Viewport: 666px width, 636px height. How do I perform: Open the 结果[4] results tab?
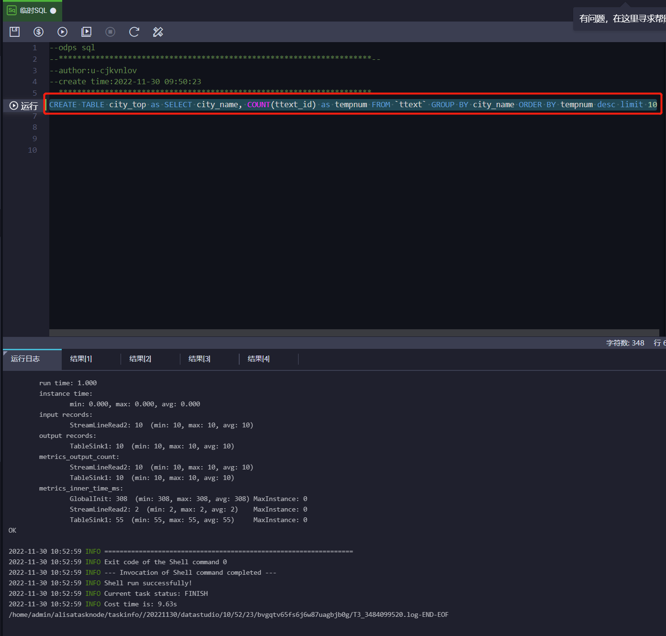click(258, 359)
